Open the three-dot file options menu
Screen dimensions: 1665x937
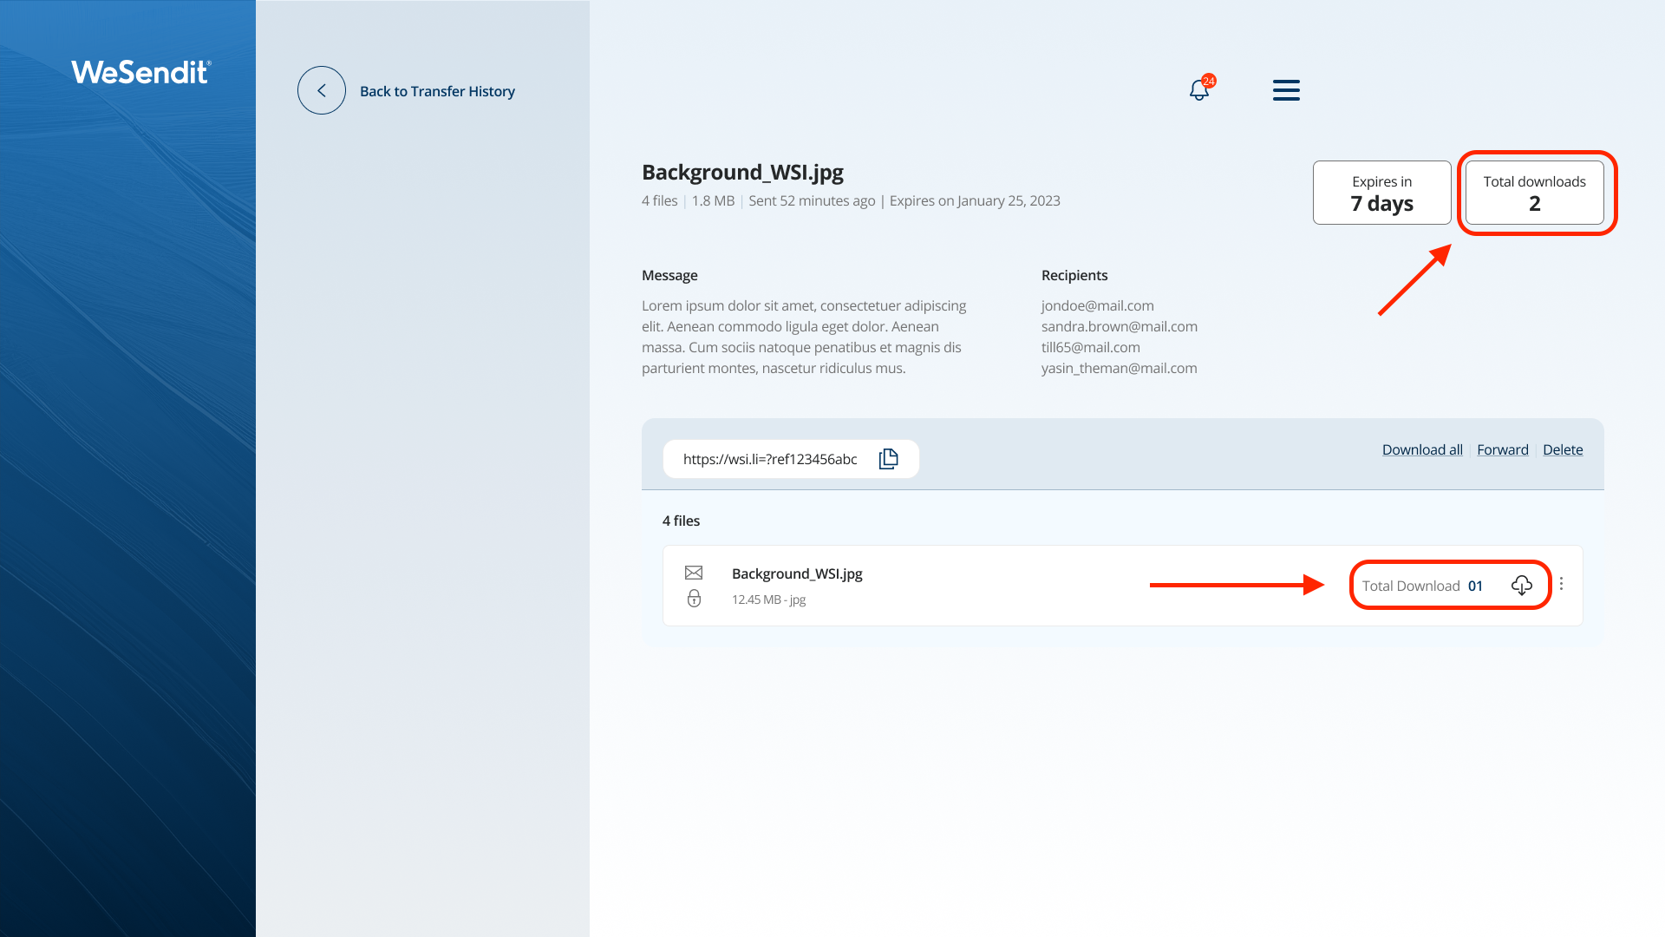[x=1561, y=584]
